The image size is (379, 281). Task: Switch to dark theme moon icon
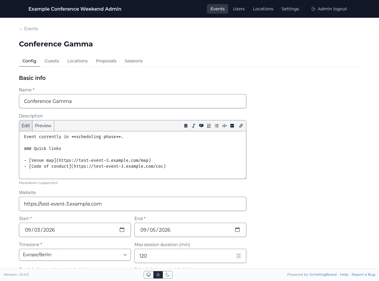pos(168,275)
